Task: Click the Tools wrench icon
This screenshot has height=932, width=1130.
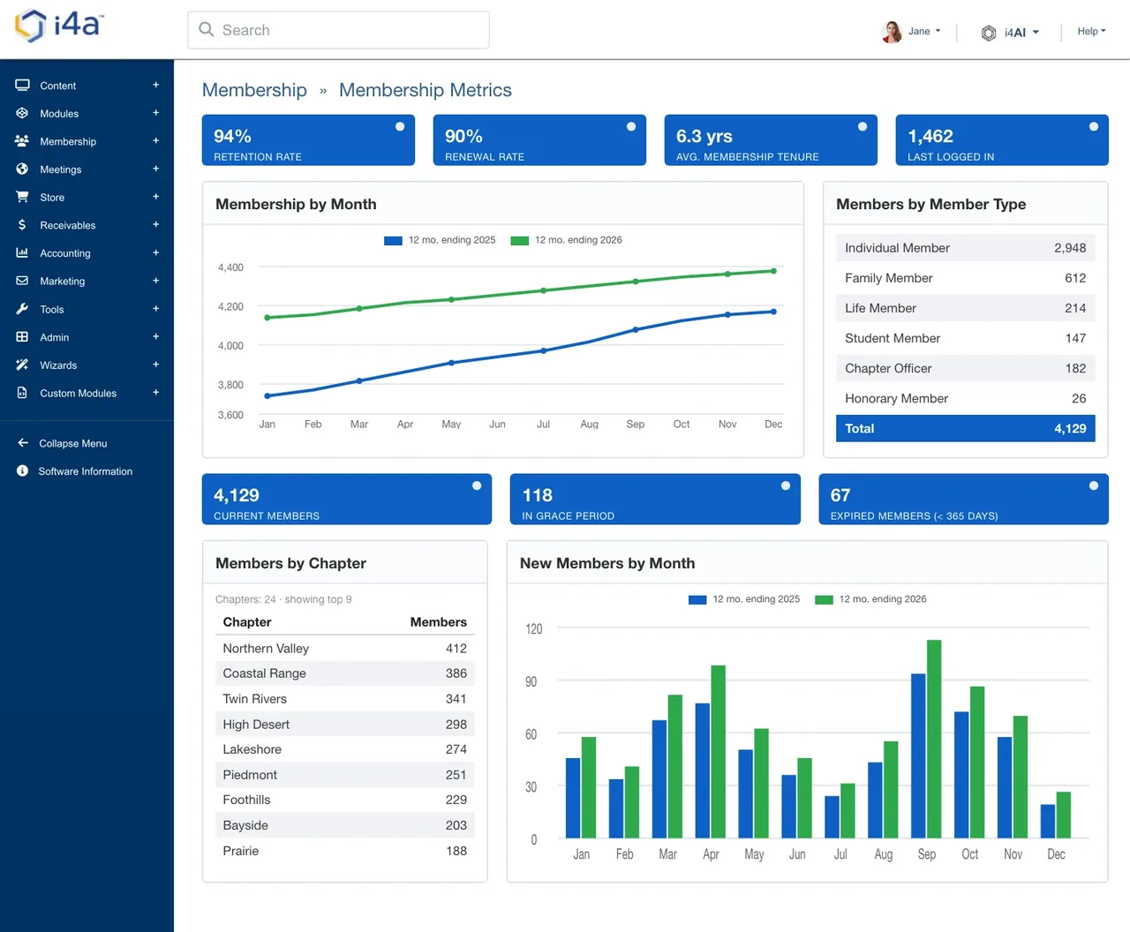Action: coord(22,309)
